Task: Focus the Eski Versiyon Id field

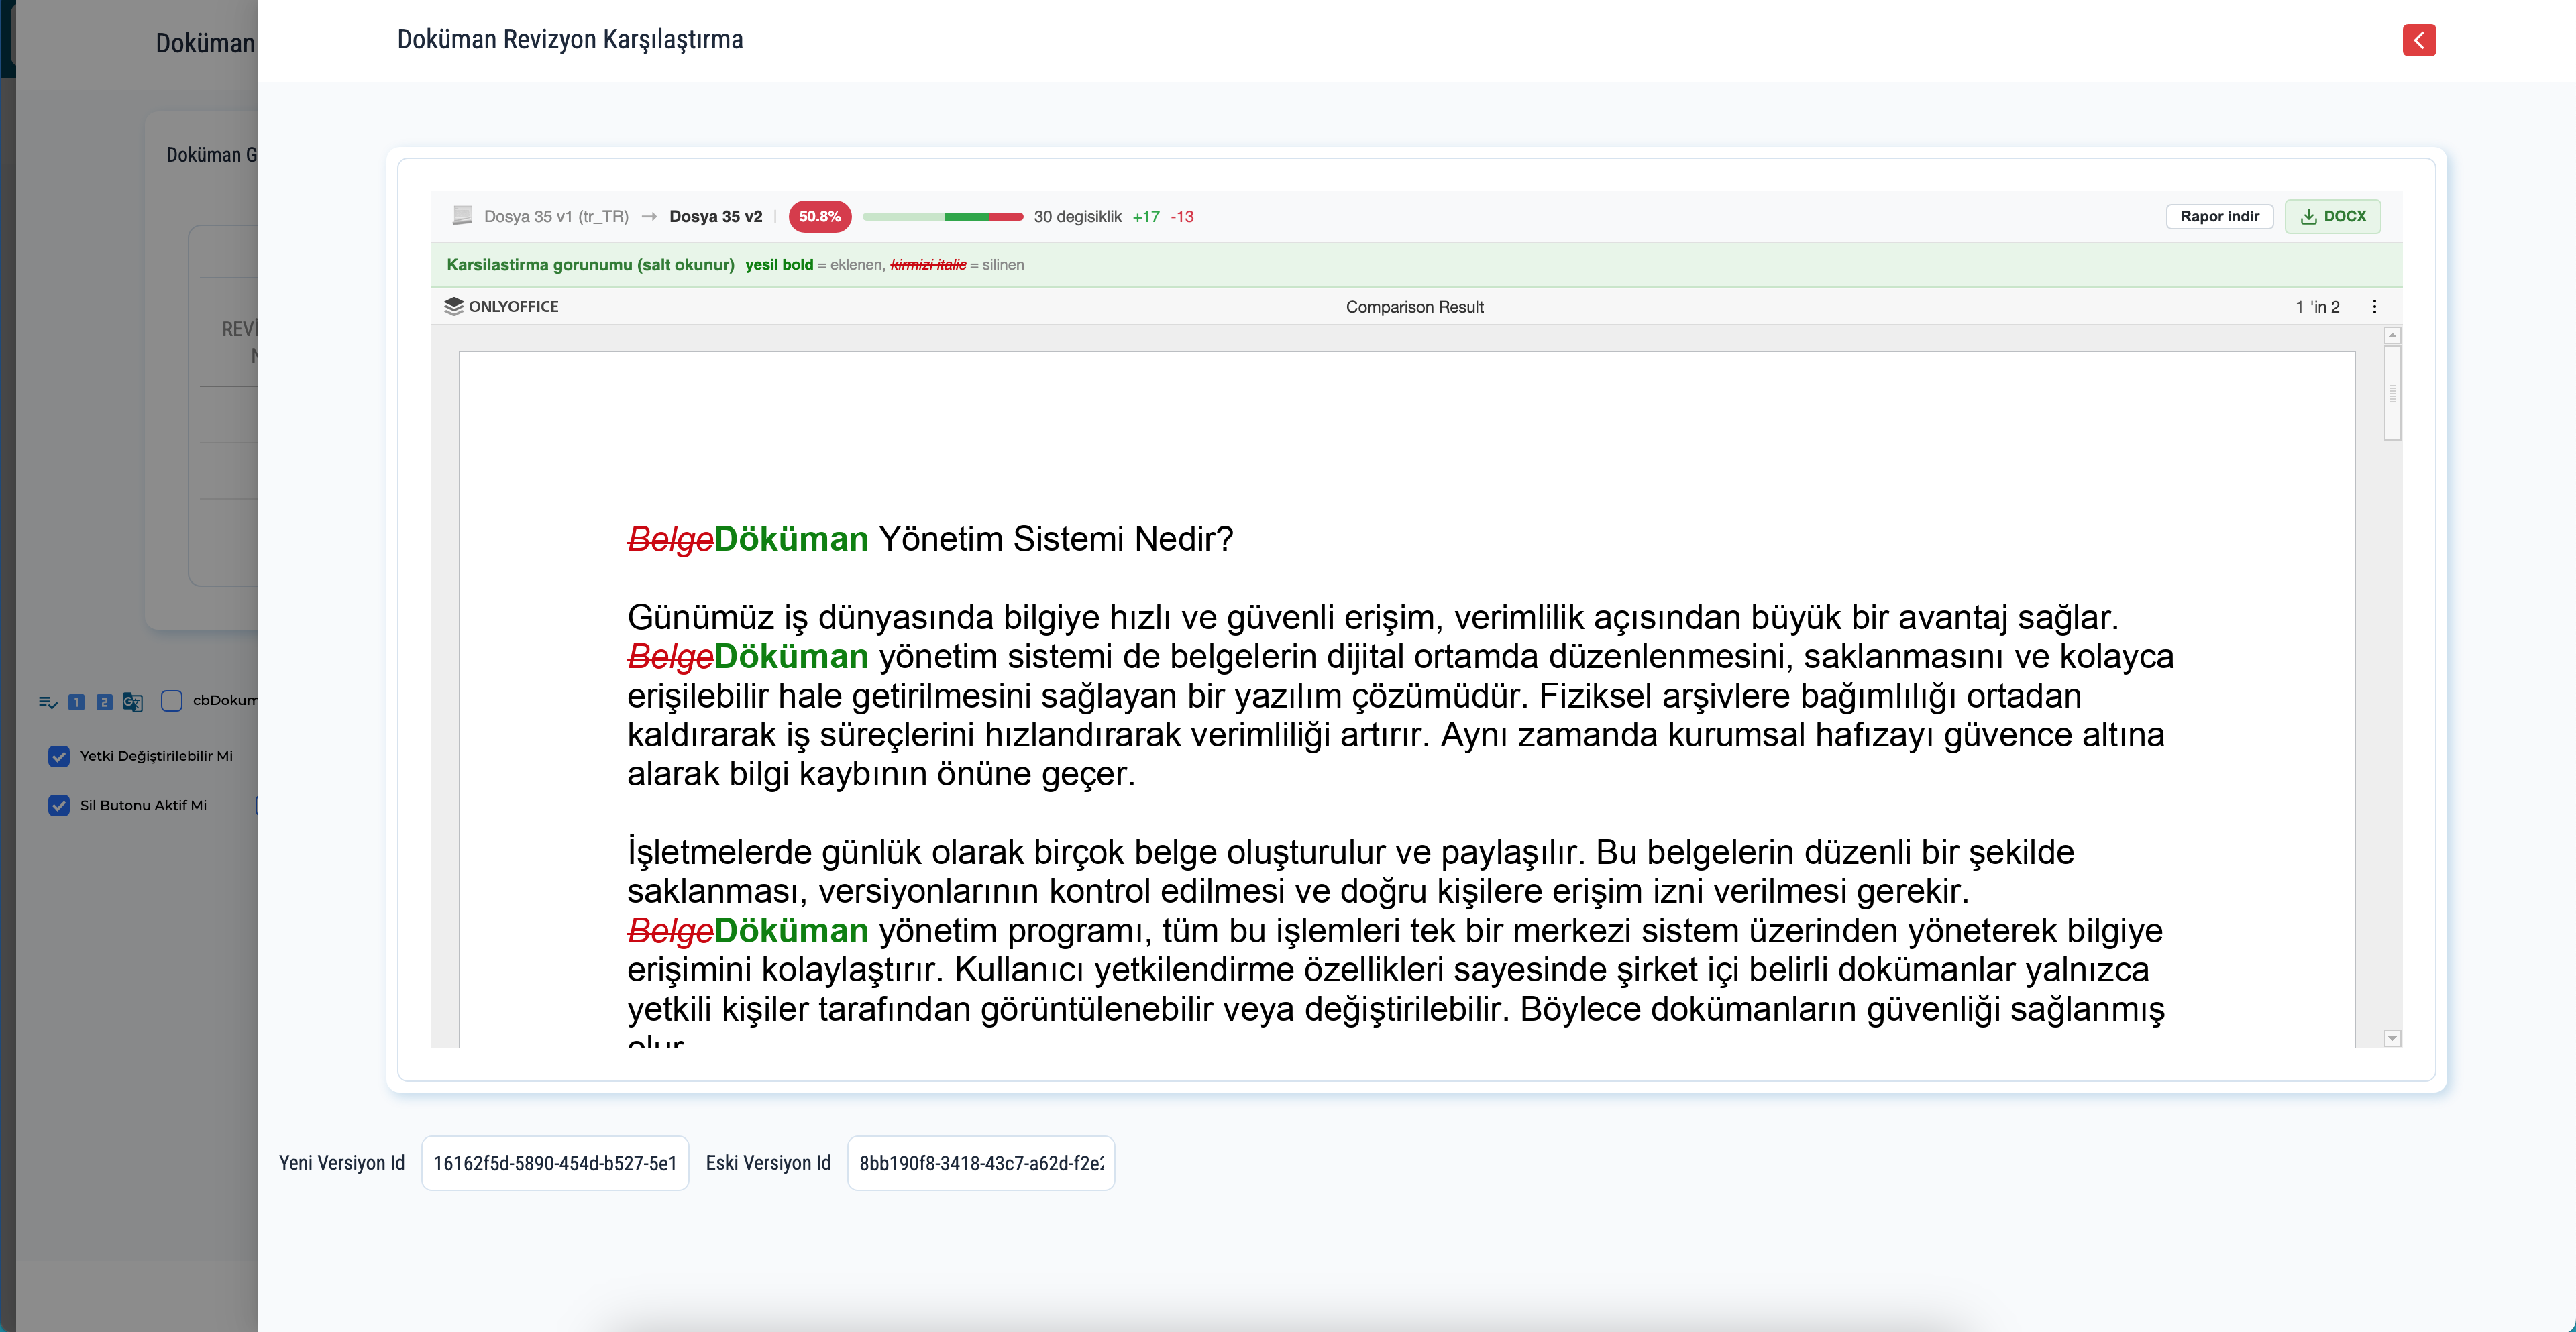Action: [981, 1163]
